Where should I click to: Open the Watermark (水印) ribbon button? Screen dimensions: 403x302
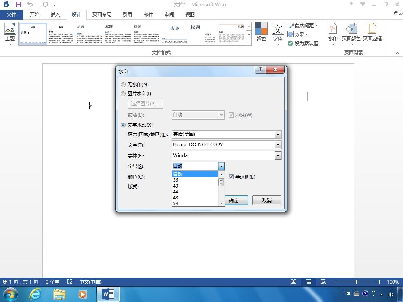pyautogui.click(x=333, y=34)
